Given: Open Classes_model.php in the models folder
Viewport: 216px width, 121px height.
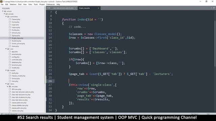Looking at the screenshot, I should point(18,76).
